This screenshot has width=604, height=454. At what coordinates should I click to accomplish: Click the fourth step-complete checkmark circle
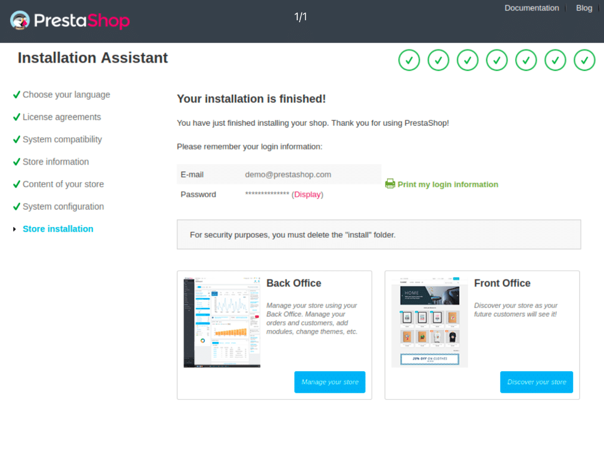point(497,60)
